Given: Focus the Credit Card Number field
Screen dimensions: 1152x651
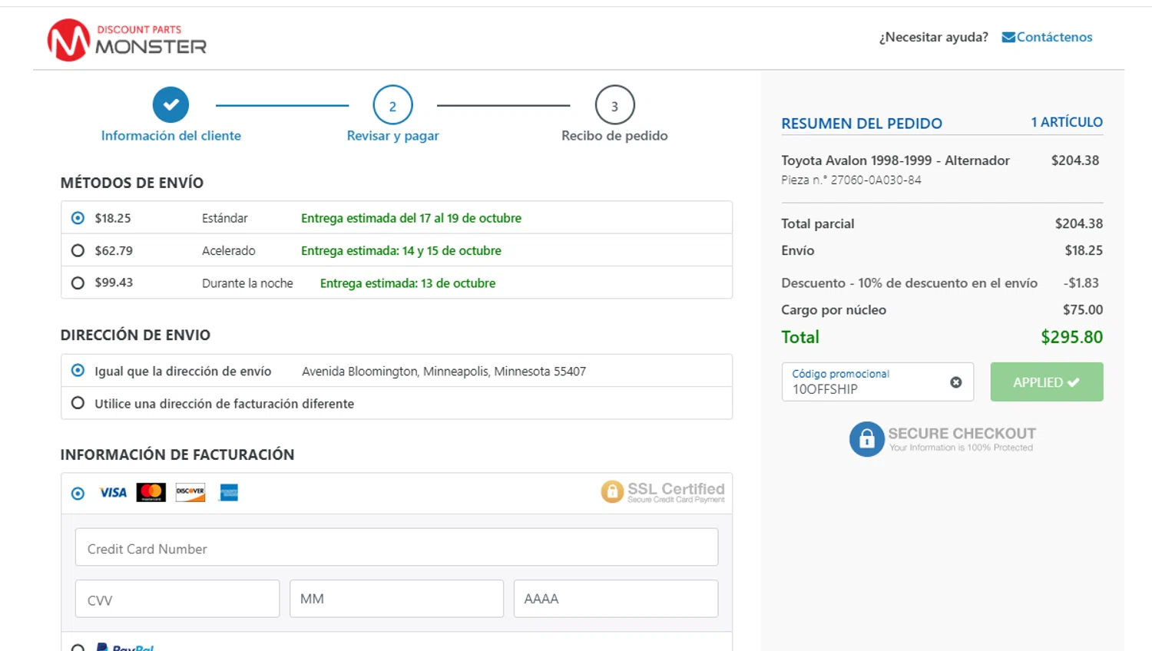Looking at the screenshot, I should pos(396,547).
